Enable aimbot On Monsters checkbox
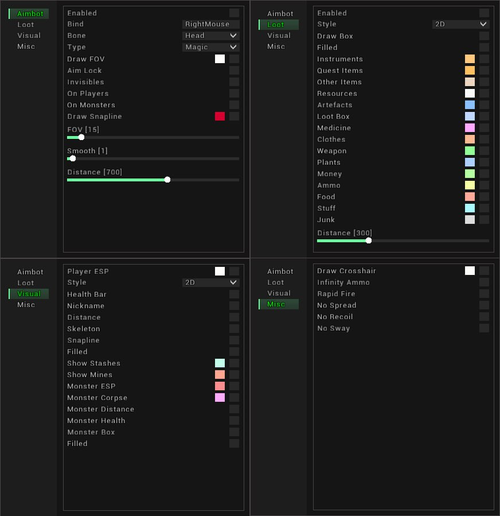The width and height of the screenshot is (500, 516). tap(234, 104)
